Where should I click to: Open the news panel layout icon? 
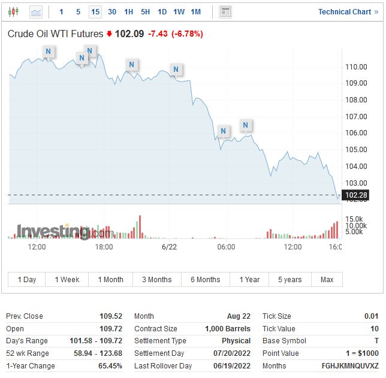pyautogui.click(x=225, y=11)
